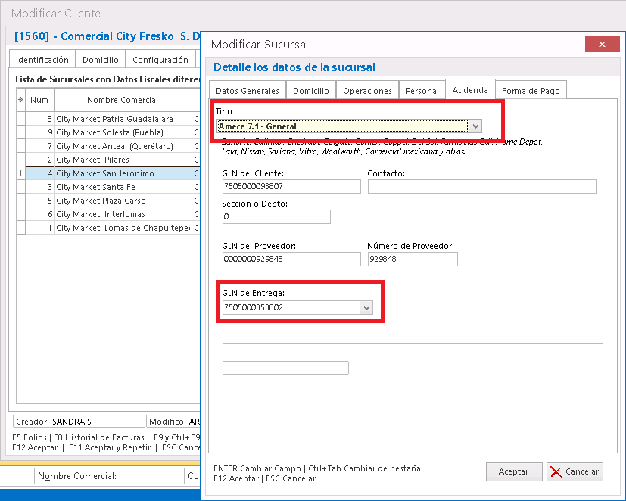This screenshot has width=626, height=501.
Task: Open the Domicilio tab in sucursal dialog
Action: pos(310,91)
